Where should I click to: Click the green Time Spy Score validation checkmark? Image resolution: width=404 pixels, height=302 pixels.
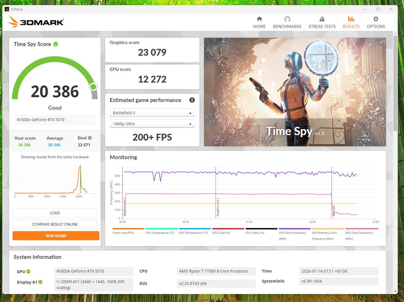[56, 44]
